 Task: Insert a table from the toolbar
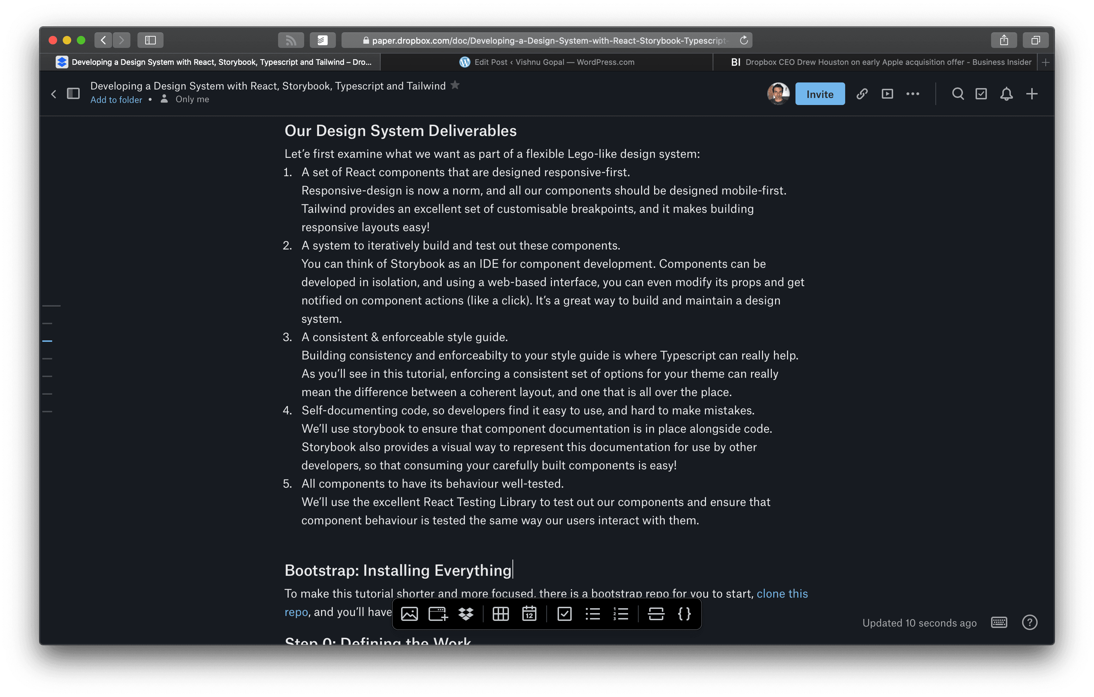click(x=500, y=614)
